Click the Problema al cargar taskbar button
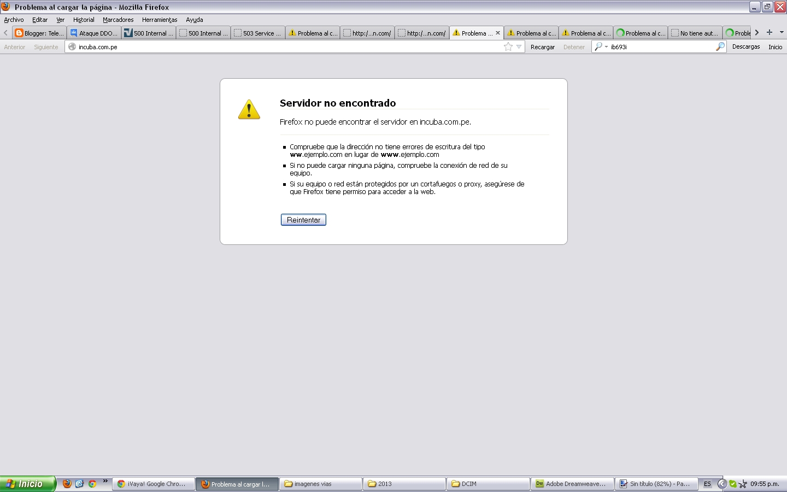Screen dimensions: 787x492 [x=237, y=484]
